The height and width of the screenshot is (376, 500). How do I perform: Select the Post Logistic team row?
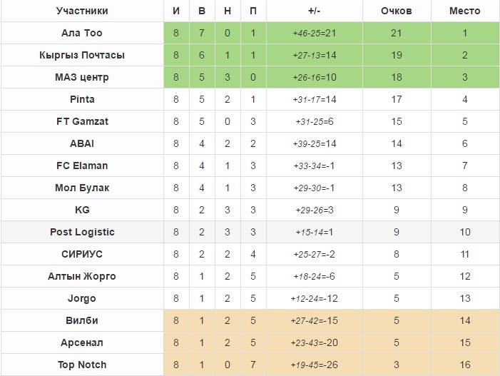82,232
